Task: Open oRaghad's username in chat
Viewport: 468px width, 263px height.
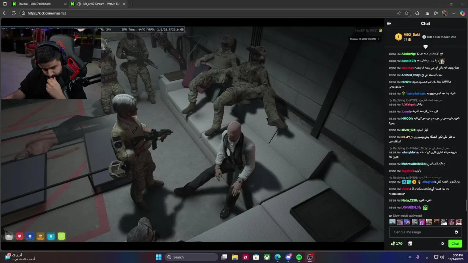Action: point(429,182)
